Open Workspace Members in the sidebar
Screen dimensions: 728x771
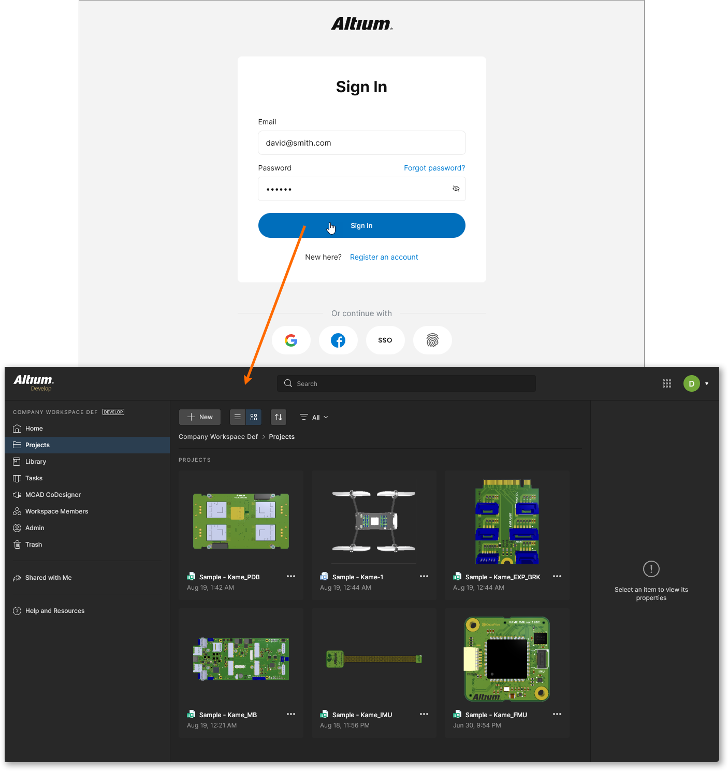pyautogui.click(x=87, y=511)
